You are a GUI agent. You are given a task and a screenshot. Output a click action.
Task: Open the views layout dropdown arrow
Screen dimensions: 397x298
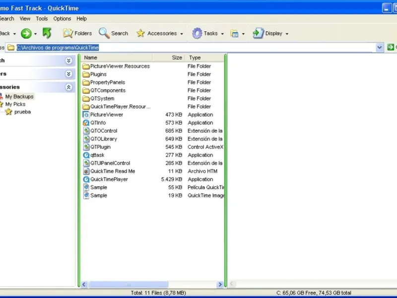[243, 34]
